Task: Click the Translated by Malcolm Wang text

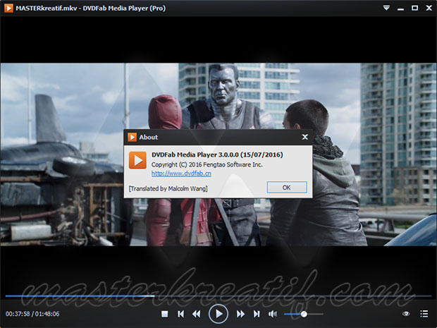Action: [x=168, y=188]
